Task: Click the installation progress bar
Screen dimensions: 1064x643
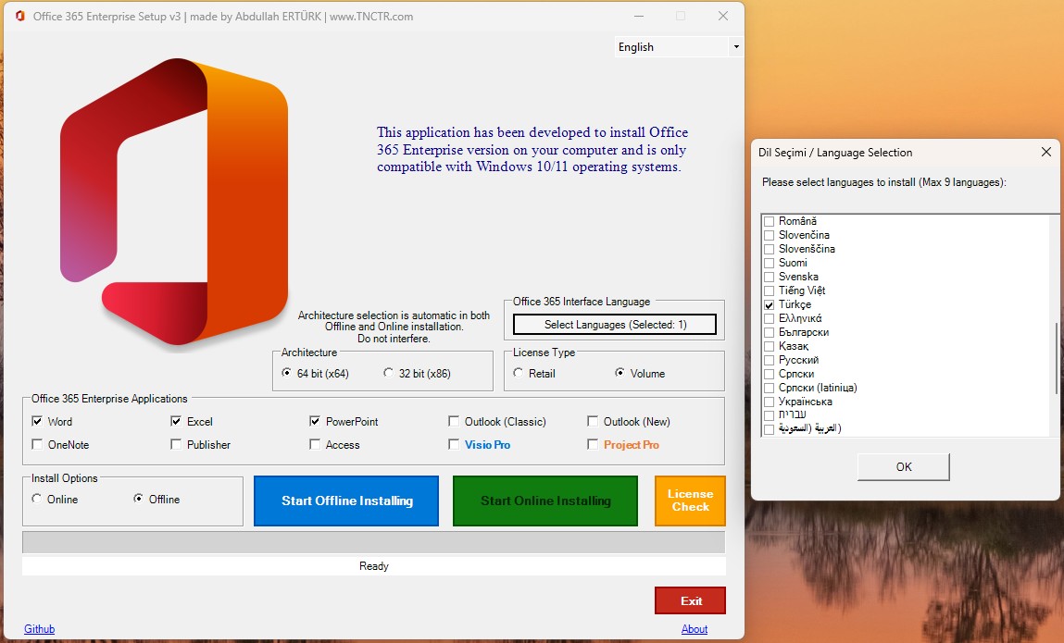Action: pyautogui.click(x=374, y=542)
